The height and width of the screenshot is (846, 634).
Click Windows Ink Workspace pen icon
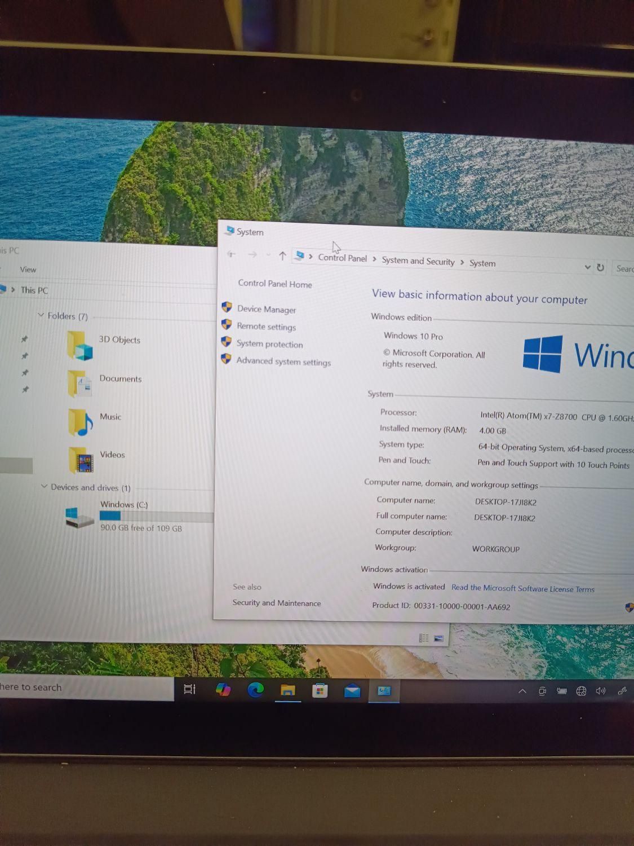pyautogui.click(x=622, y=691)
